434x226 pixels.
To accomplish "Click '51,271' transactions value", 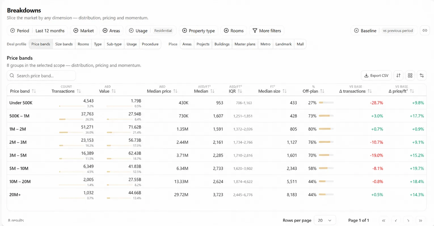I will pyautogui.click(x=87, y=127).
